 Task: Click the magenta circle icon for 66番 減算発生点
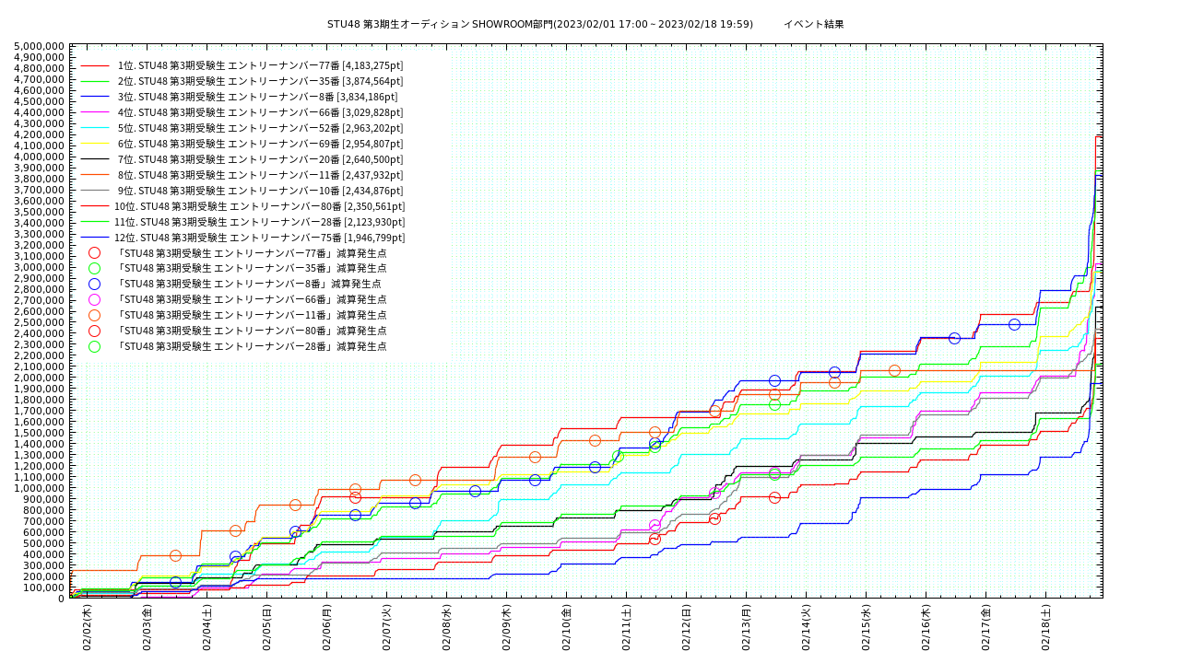coord(94,299)
